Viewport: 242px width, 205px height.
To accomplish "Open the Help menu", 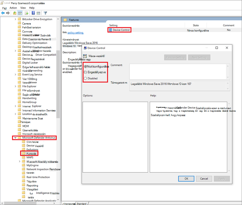I will [x=32, y=8].
